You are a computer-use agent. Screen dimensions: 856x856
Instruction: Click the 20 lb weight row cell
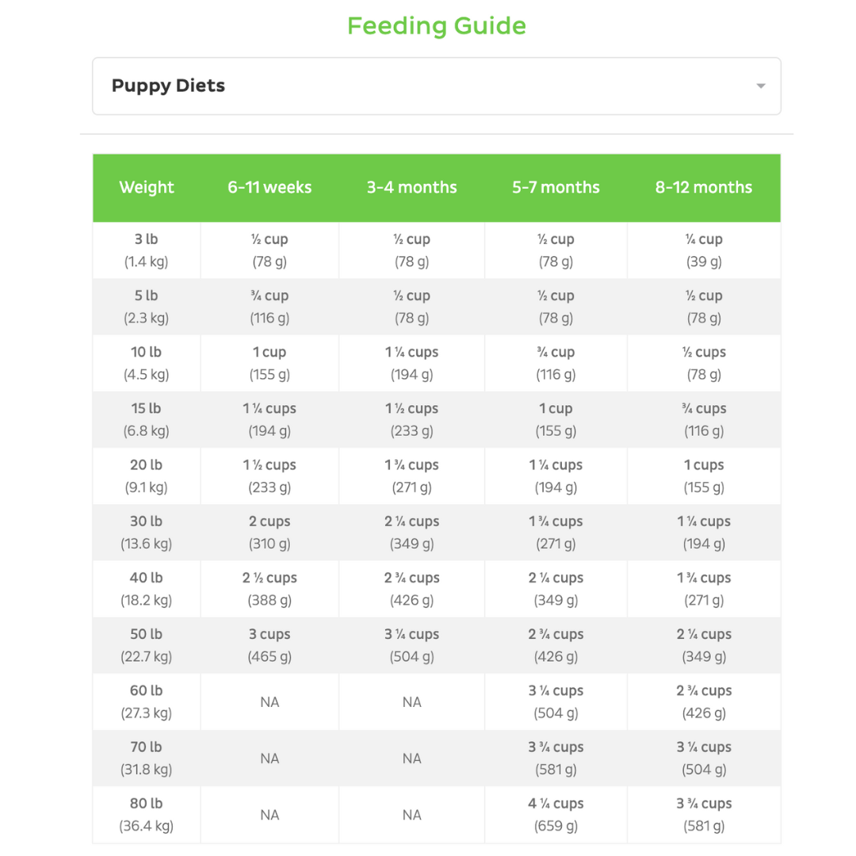pos(147,476)
